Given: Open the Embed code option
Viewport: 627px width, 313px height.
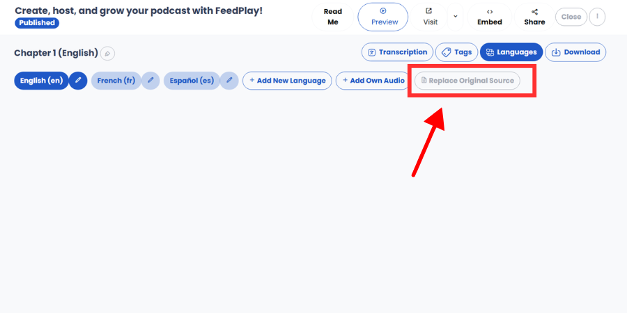Looking at the screenshot, I should pyautogui.click(x=490, y=17).
